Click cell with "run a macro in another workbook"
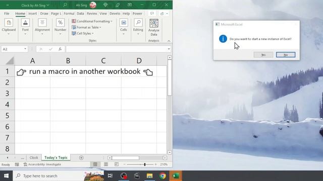The width and height of the screenshot is (323, 181). [85, 71]
